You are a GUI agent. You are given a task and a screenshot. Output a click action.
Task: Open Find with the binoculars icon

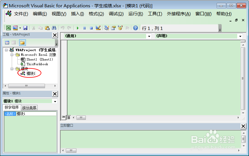[x=54, y=28]
